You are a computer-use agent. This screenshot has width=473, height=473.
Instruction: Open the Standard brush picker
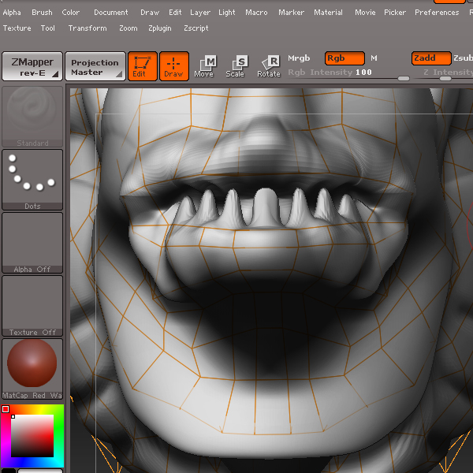point(32,117)
